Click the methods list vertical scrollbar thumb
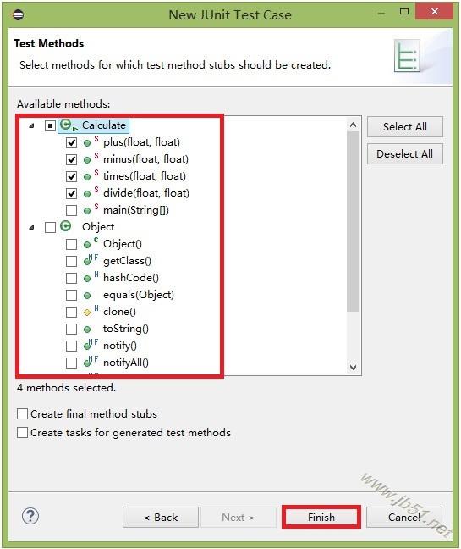The image size is (461, 549). [354, 221]
